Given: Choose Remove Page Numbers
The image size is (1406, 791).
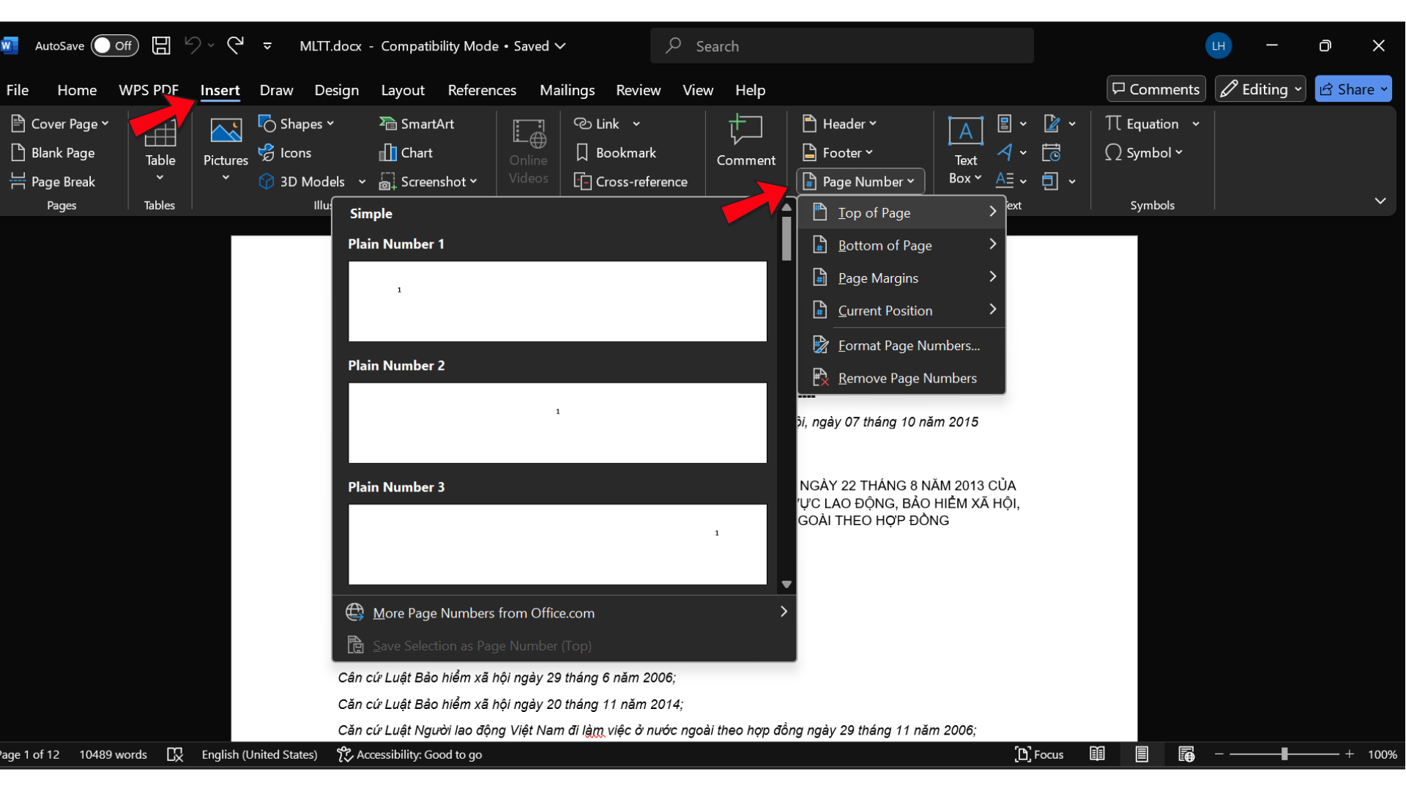Looking at the screenshot, I should [901, 378].
